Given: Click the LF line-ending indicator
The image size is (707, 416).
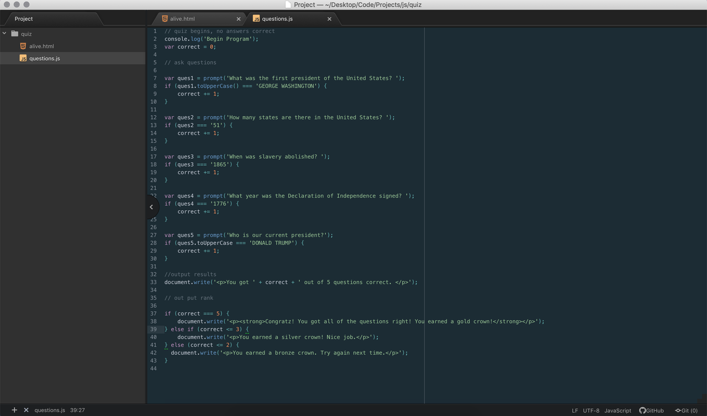Looking at the screenshot, I should point(574,410).
